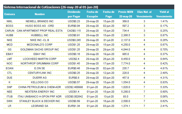The width and height of the screenshot is (182, 114).
Task: Click E.ON SE name
Action: coord(39,68)
